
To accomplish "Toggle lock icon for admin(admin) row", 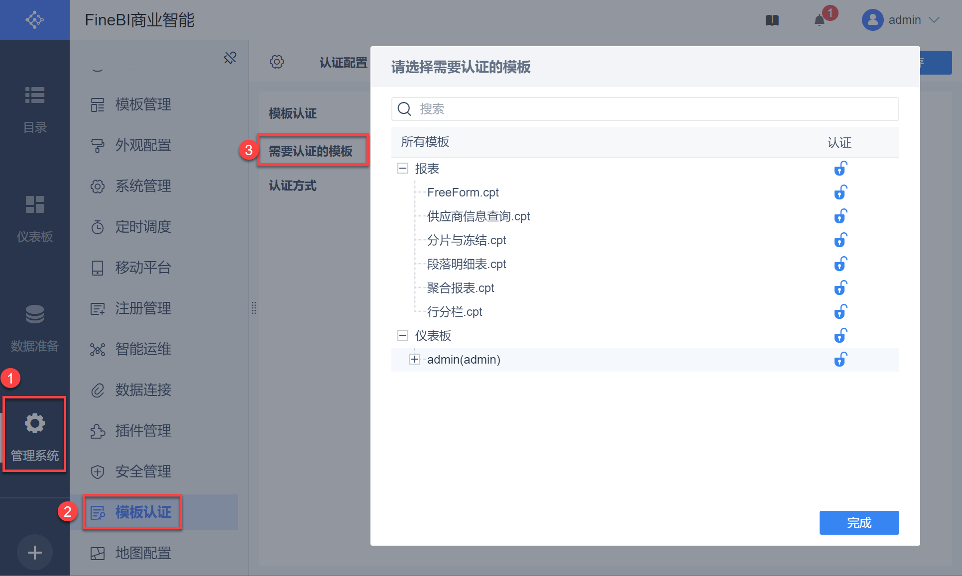I will coord(841,360).
